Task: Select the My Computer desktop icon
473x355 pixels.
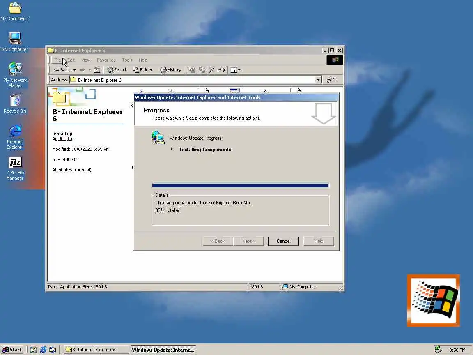Action: [x=14, y=41]
